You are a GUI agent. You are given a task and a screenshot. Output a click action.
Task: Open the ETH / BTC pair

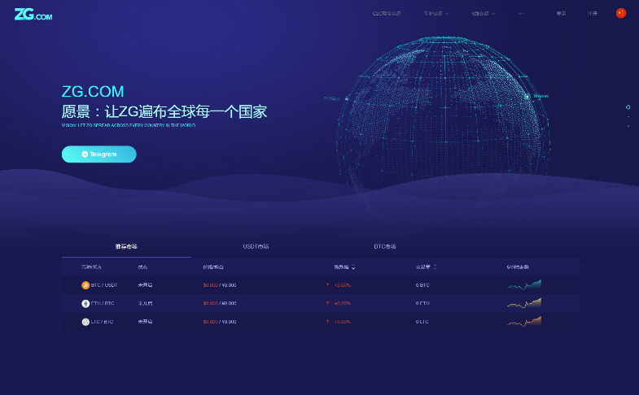(103, 303)
